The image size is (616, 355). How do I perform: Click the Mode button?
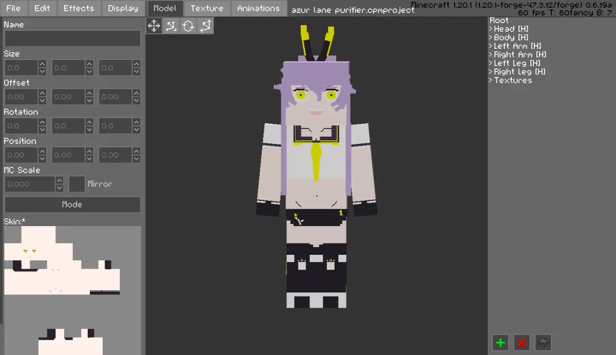pyautogui.click(x=72, y=204)
